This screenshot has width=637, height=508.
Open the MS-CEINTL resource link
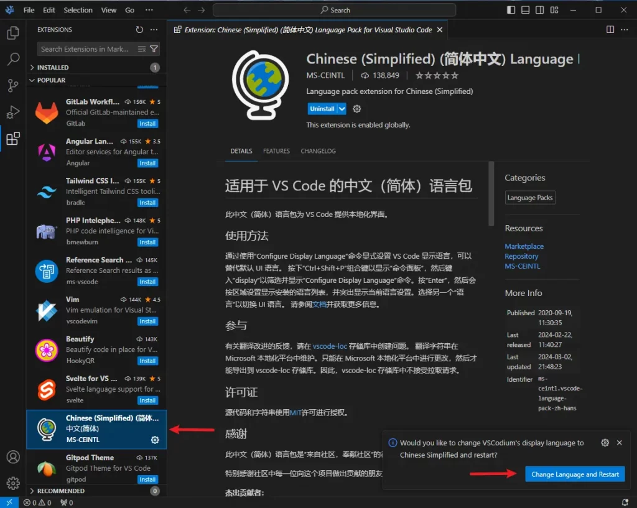click(523, 266)
